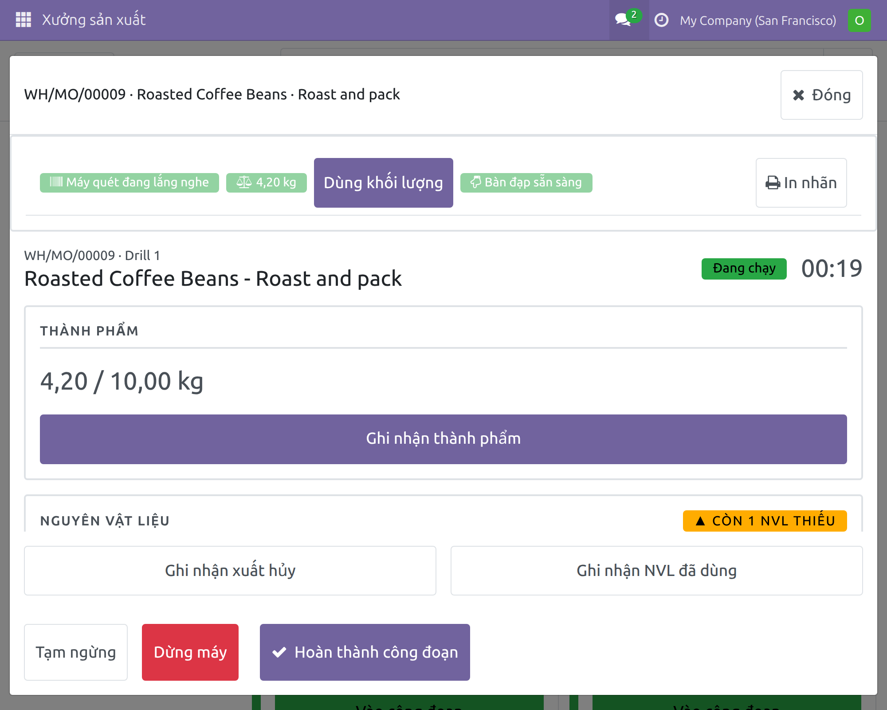Click Ghi nhận NVL đã dùng button
The image size is (887, 710).
(x=657, y=571)
